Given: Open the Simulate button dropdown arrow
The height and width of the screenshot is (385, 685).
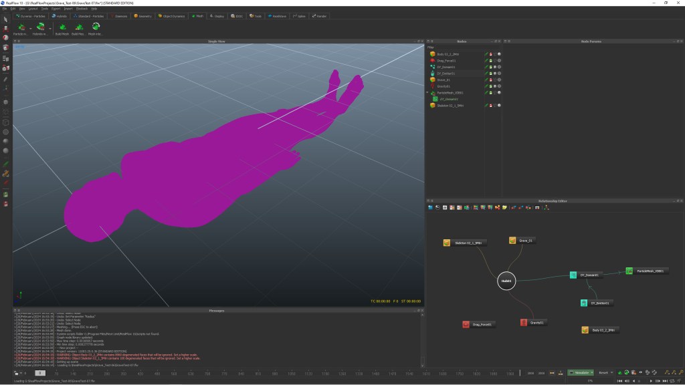Looking at the screenshot, I should click(x=591, y=372).
